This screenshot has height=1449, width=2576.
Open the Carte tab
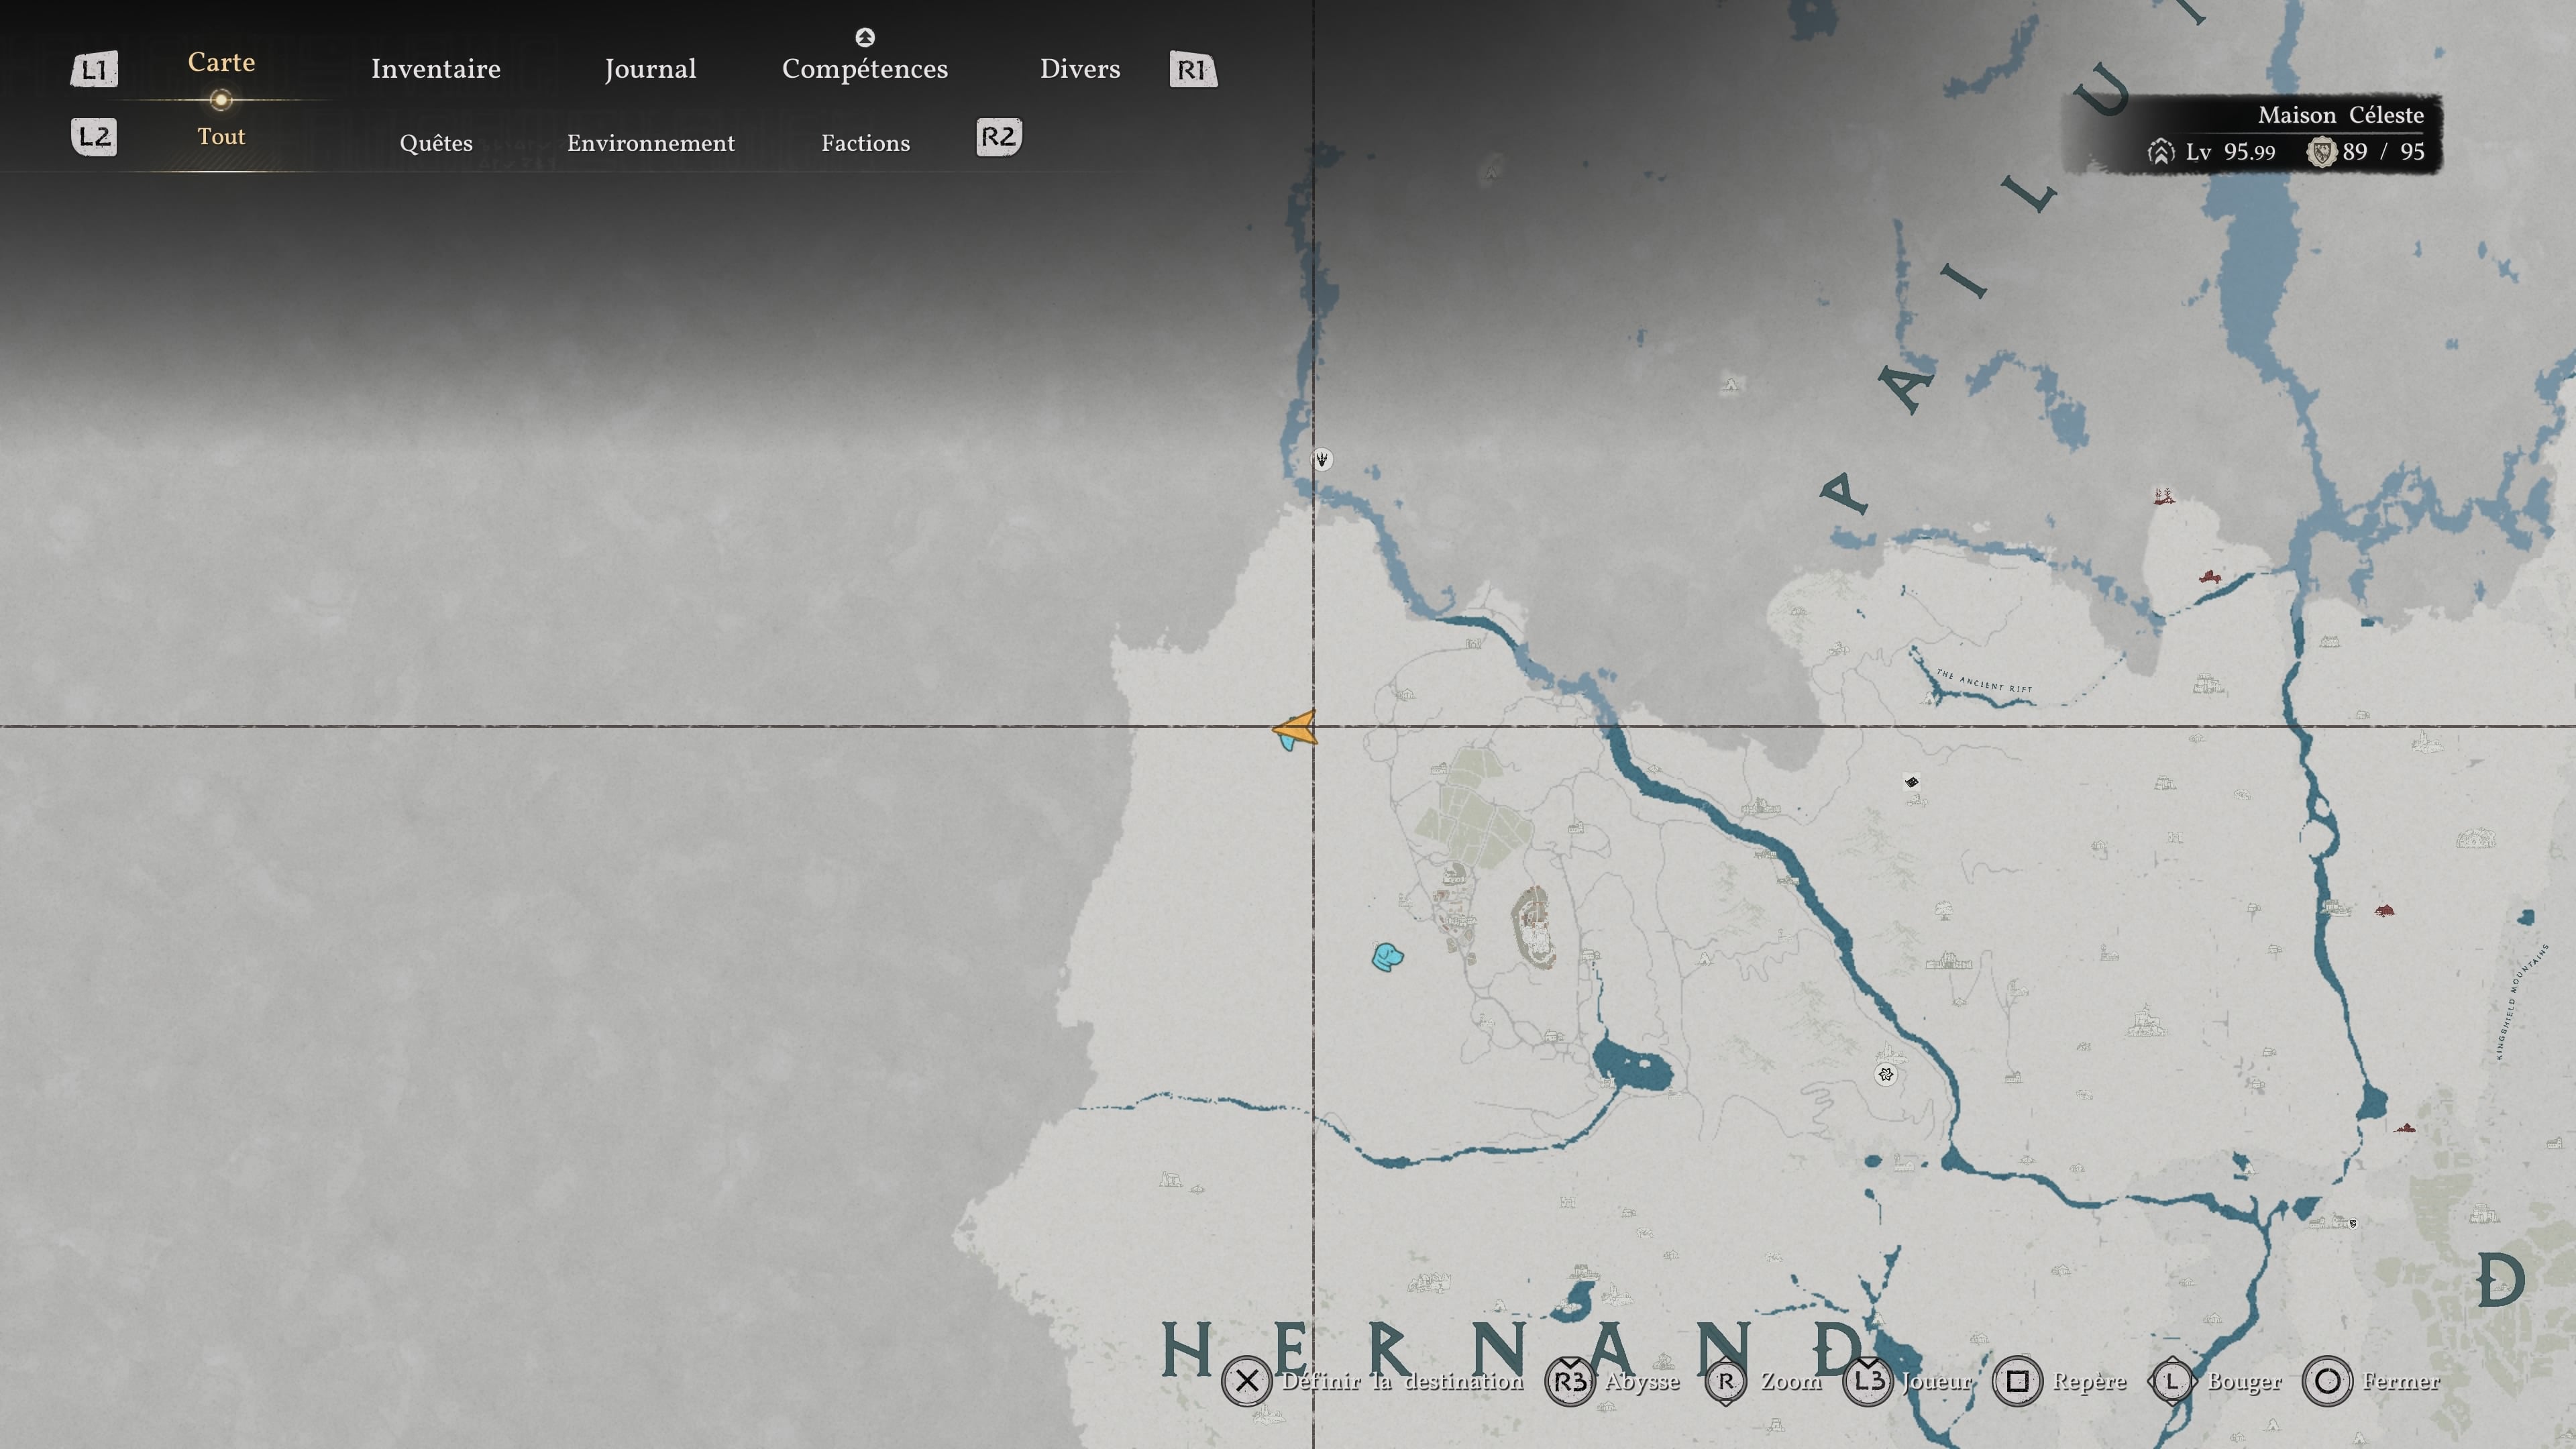coord(221,62)
